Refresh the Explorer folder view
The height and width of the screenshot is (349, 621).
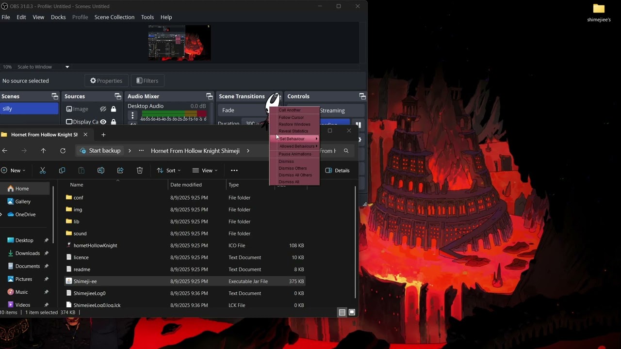pos(63,151)
